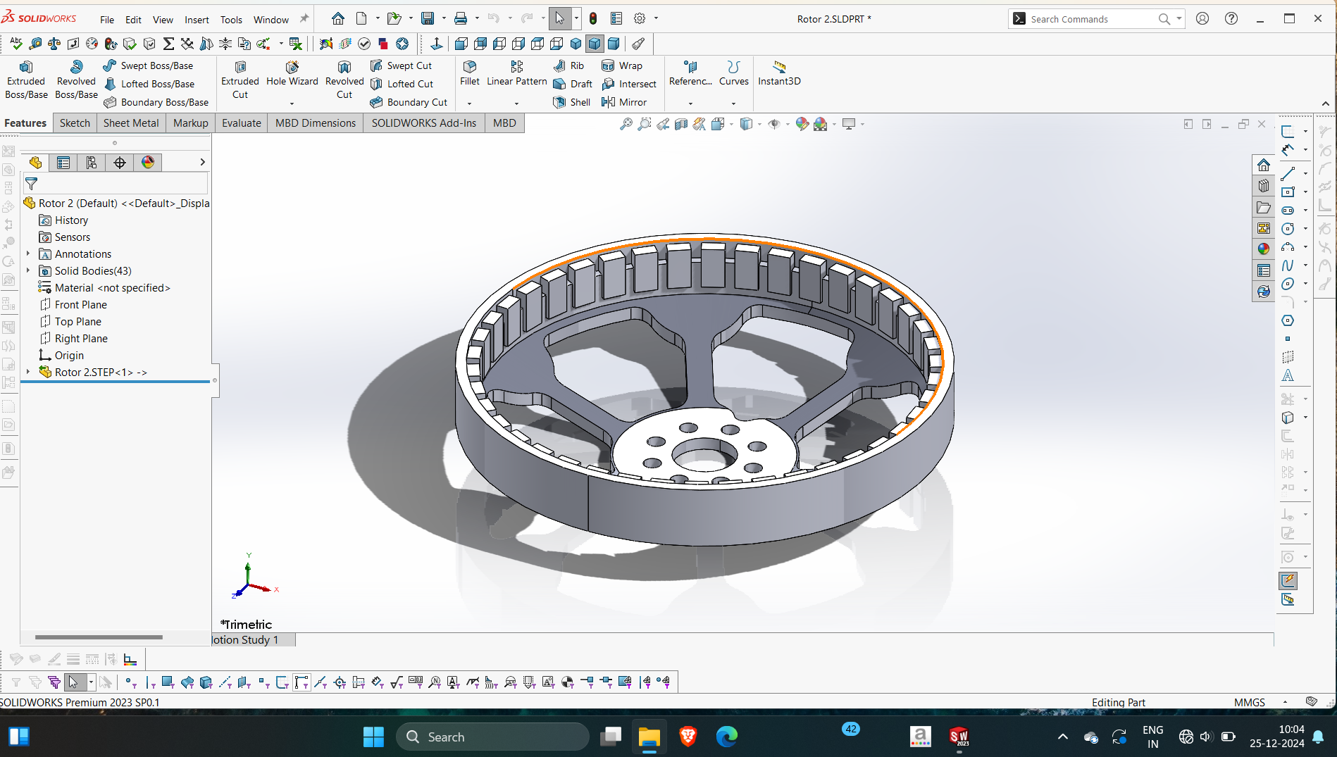Open the DisplayManager appearance tab
Viewport: 1337px width, 757px height.
coord(148,163)
